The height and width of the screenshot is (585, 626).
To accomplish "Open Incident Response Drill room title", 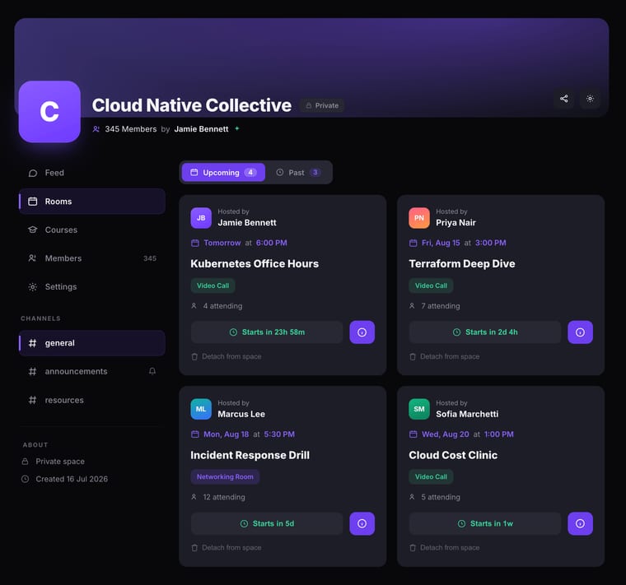I will click(250, 455).
